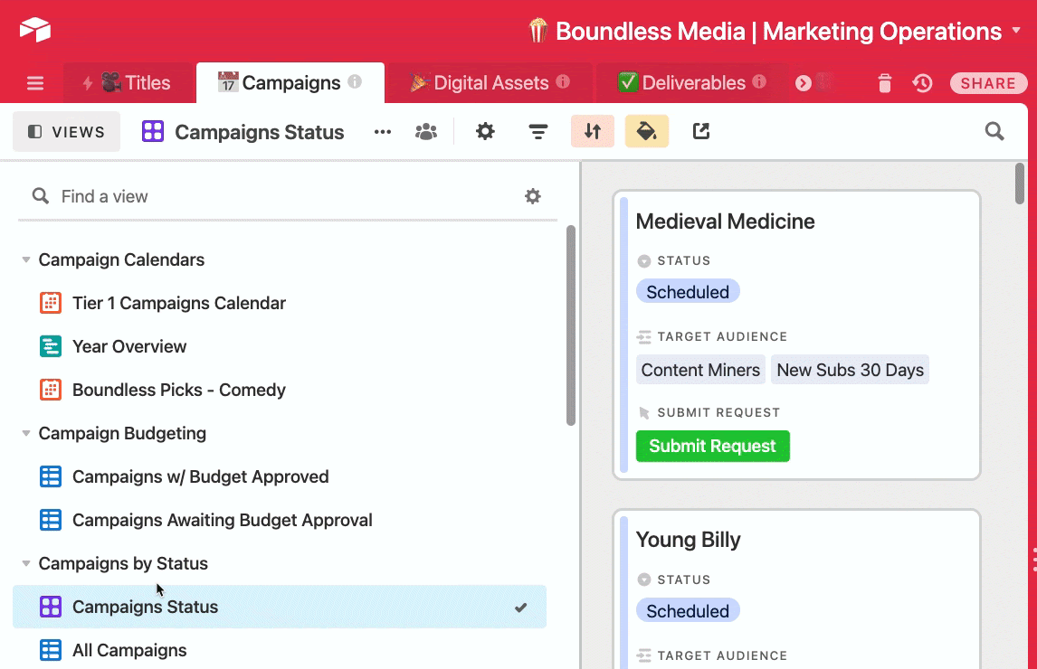This screenshot has height=669, width=1037.
Task: Click Submit Request on Medieval Medicine card
Action: click(712, 446)
